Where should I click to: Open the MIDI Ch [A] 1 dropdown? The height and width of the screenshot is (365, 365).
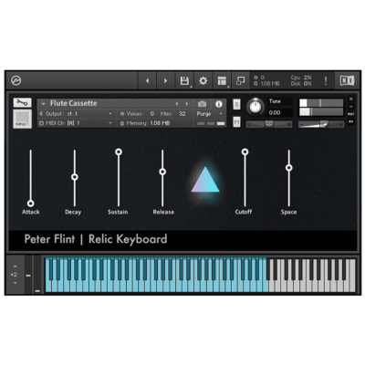point(76,123)
